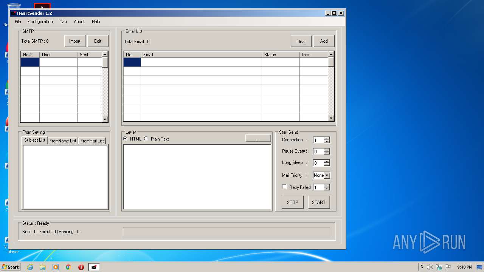Click the SMTP table User column header

(x=59, y=55)
